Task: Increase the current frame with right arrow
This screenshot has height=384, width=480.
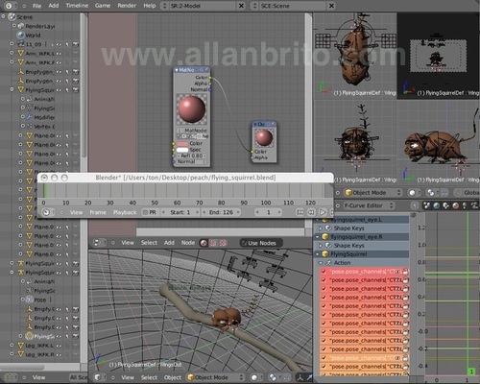Action: pos(279,212)
